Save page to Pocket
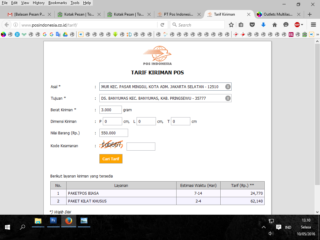The image size is (320, 240). [252, 25]
